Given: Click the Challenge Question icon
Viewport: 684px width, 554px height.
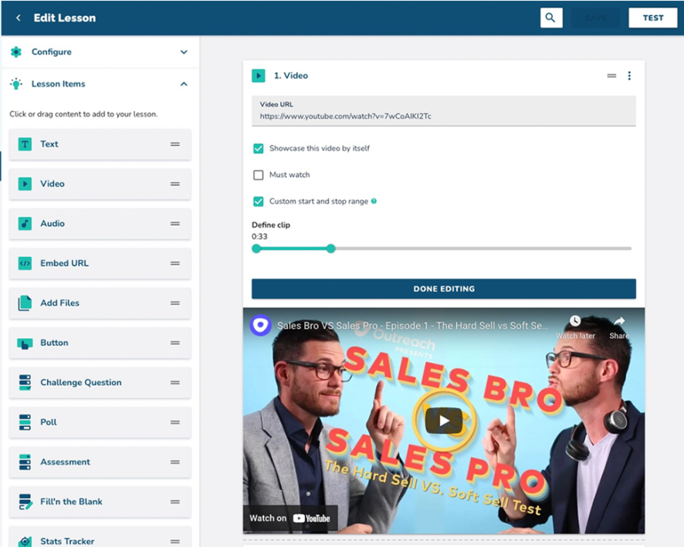Looking at the screenshot, I should tap(25, 382).
